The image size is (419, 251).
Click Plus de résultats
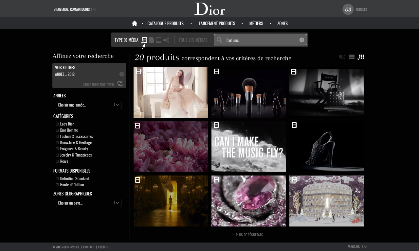[249, 235]
